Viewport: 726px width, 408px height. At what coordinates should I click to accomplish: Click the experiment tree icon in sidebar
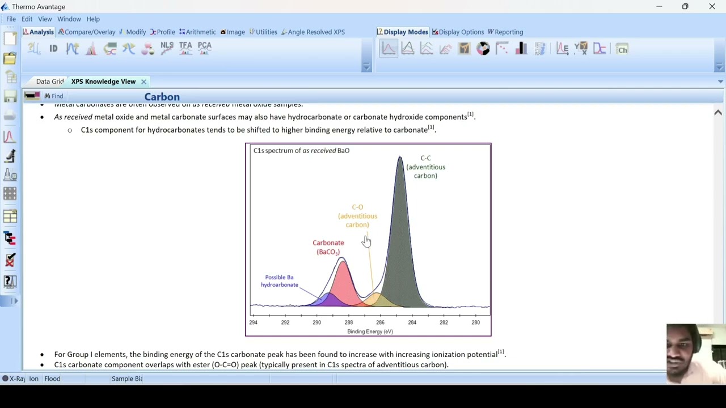coord(10,237)
